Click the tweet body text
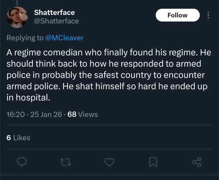This screenshot has height=180, width=219. click(109, 75)
